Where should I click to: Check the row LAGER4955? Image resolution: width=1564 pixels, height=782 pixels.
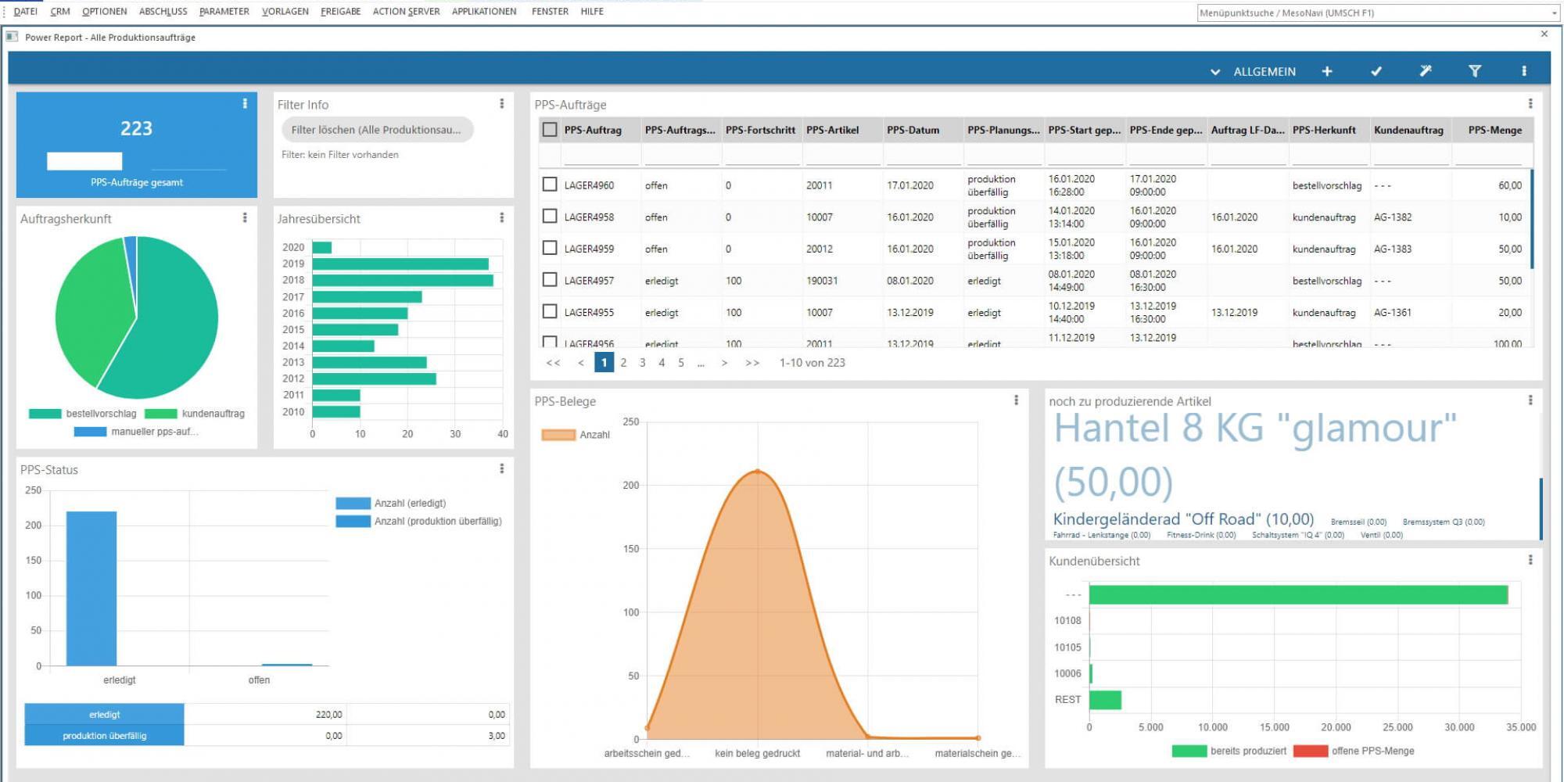point(550,311)
